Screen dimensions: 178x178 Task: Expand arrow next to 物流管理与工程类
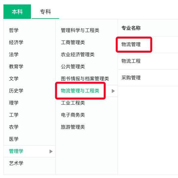113,91
